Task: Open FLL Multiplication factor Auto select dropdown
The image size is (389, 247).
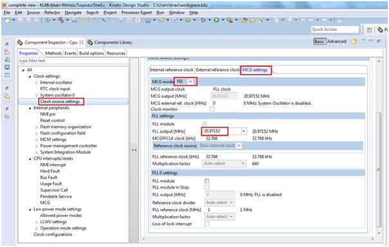Action: [224, 163]
